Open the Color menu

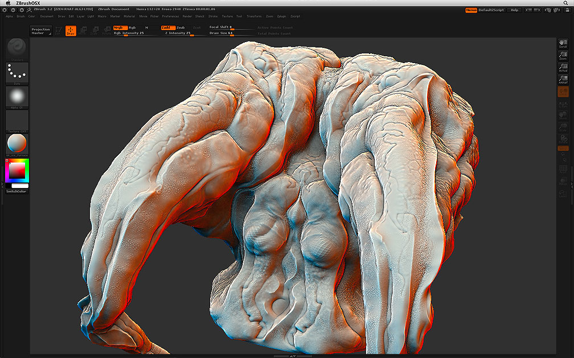(32, 16)
